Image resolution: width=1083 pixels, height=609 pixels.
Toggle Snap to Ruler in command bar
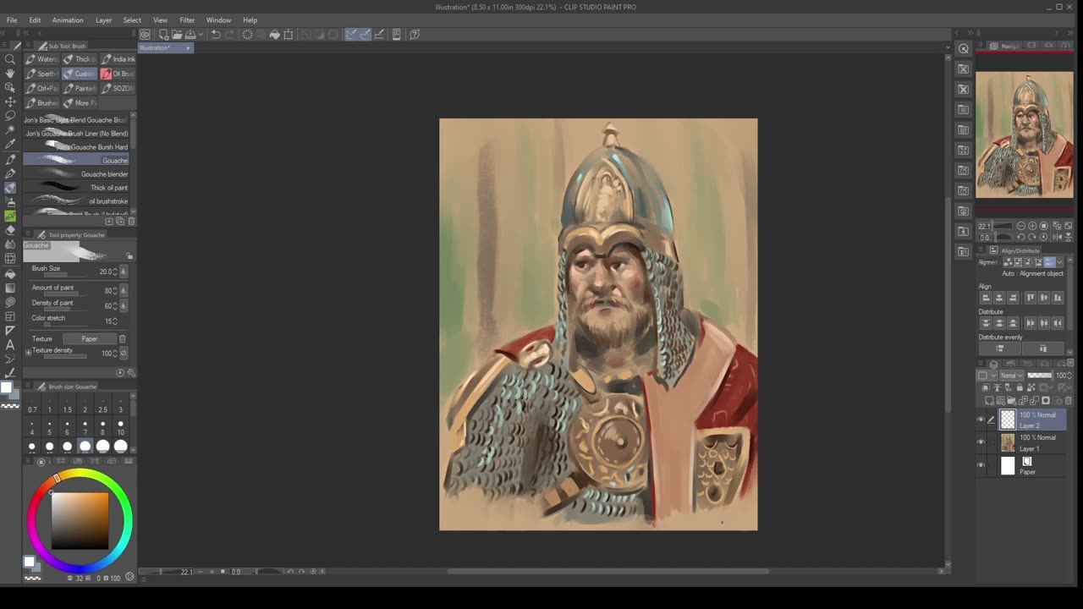click(351, 35)
